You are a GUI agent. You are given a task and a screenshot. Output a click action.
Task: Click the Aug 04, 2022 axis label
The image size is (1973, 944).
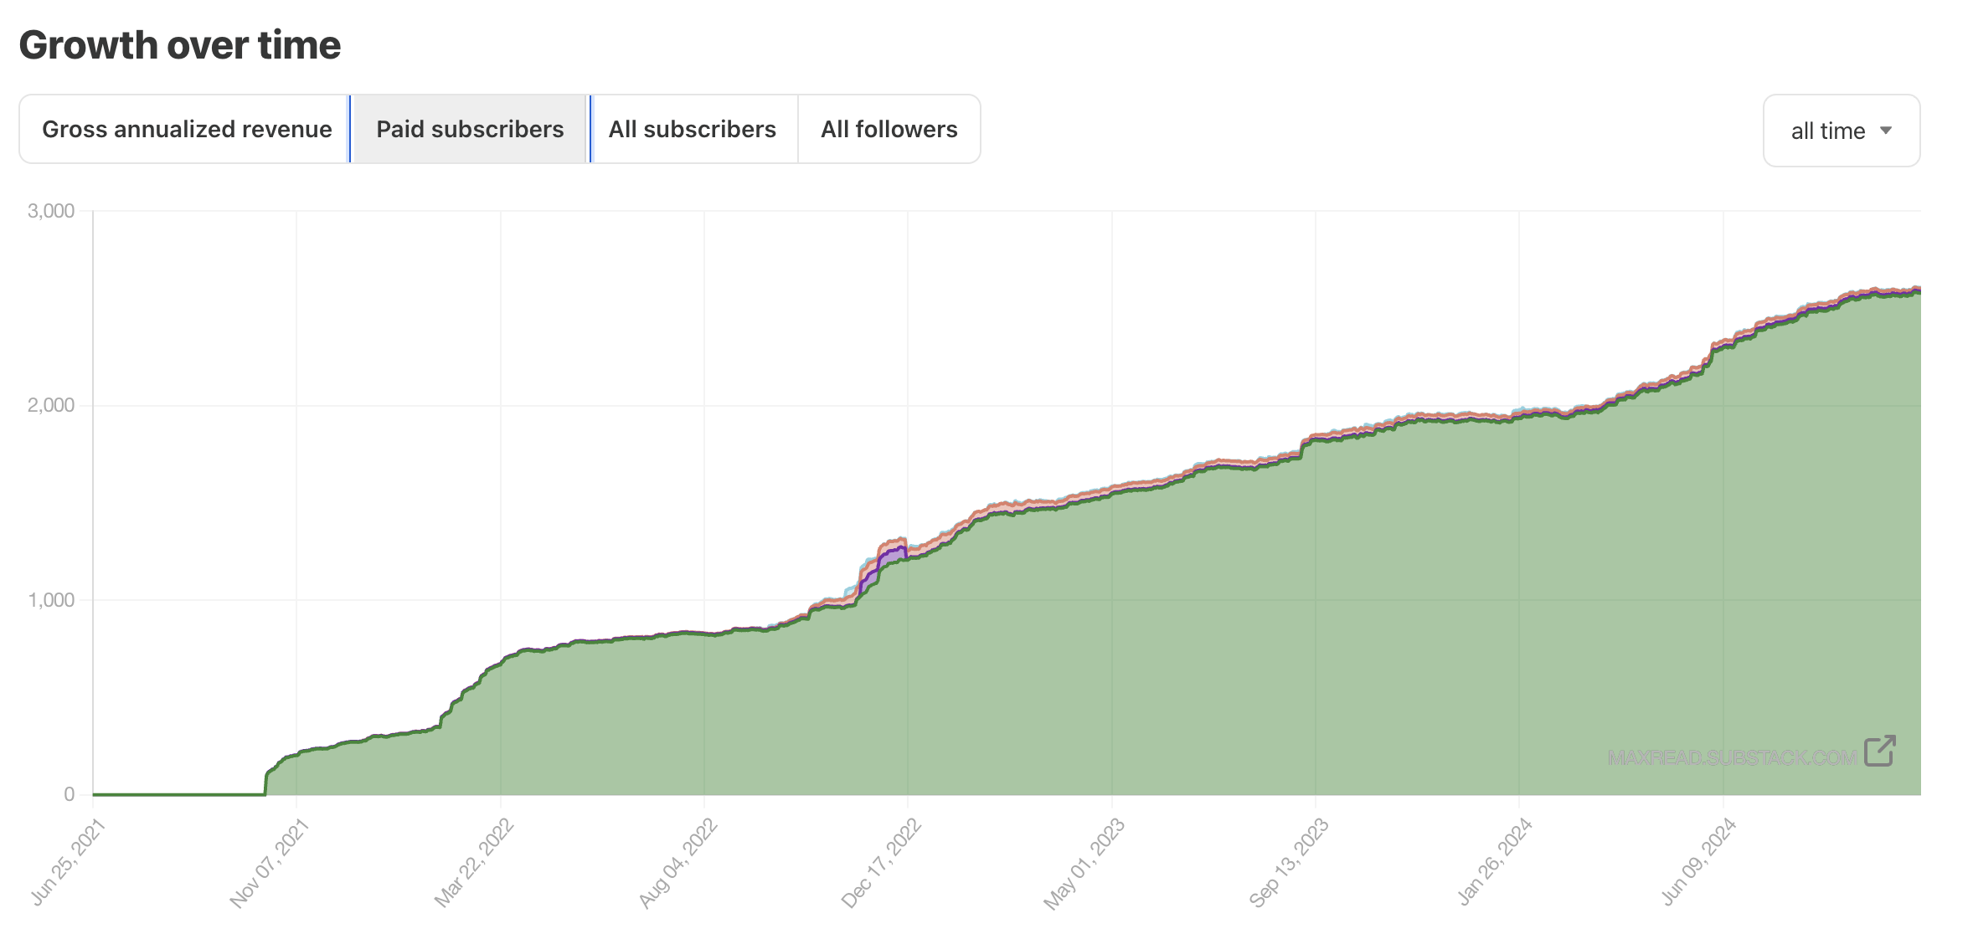[x=677, y=864]
